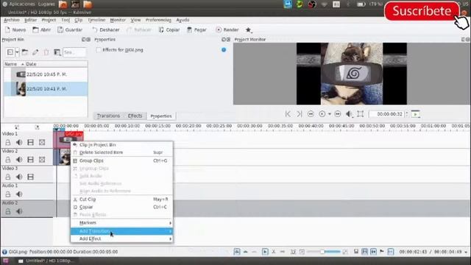Go to zone end in Project Monitor

click(300, 114)
